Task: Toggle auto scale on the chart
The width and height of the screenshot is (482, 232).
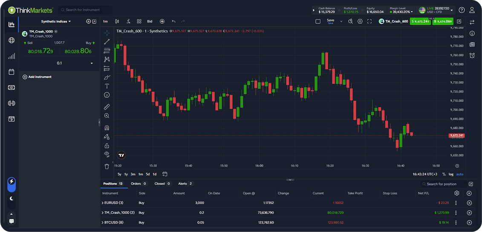Action: [459, 174]
